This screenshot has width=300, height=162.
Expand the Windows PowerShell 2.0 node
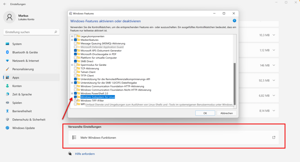tap(72, 93)
